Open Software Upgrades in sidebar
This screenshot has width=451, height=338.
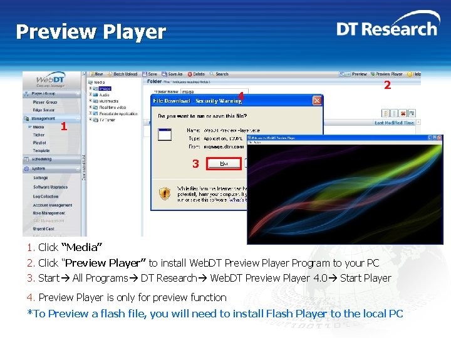click(50, 187)
